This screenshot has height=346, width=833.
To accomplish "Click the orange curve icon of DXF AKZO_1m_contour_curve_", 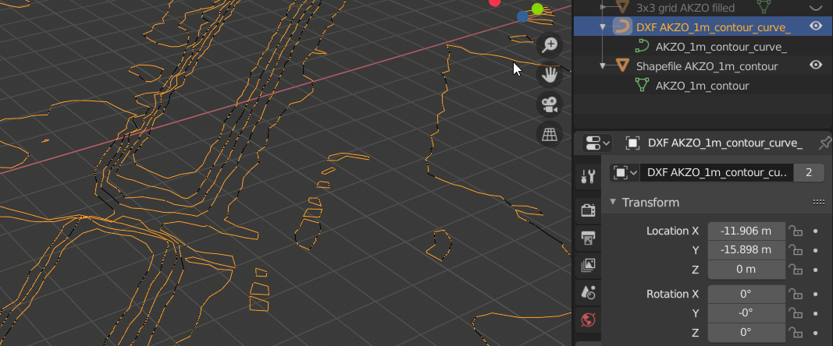I will coord(623,26).
